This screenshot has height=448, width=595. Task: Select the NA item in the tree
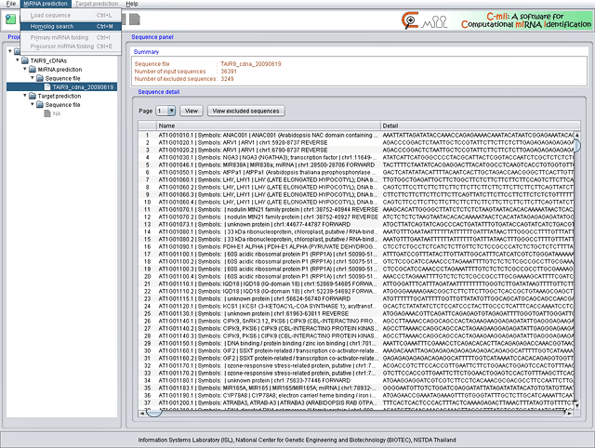click(x=56, y=113)
